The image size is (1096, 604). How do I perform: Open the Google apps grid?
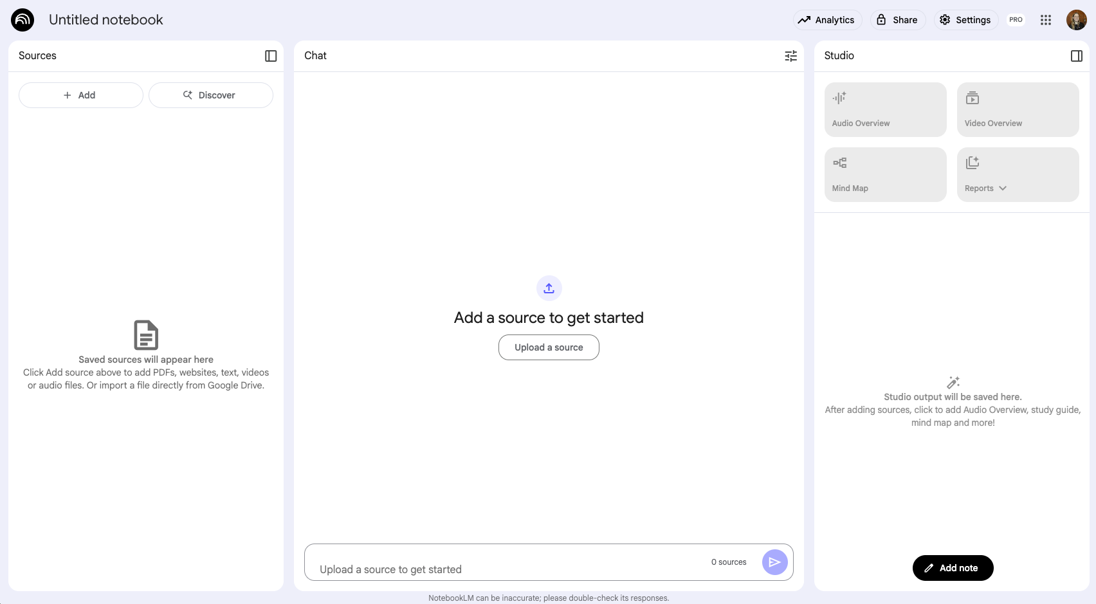pyautogui.click(x=1046, y=20)
